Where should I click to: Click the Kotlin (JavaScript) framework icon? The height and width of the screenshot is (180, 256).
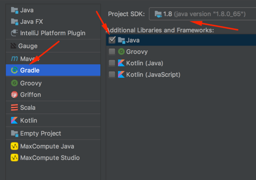121,75
